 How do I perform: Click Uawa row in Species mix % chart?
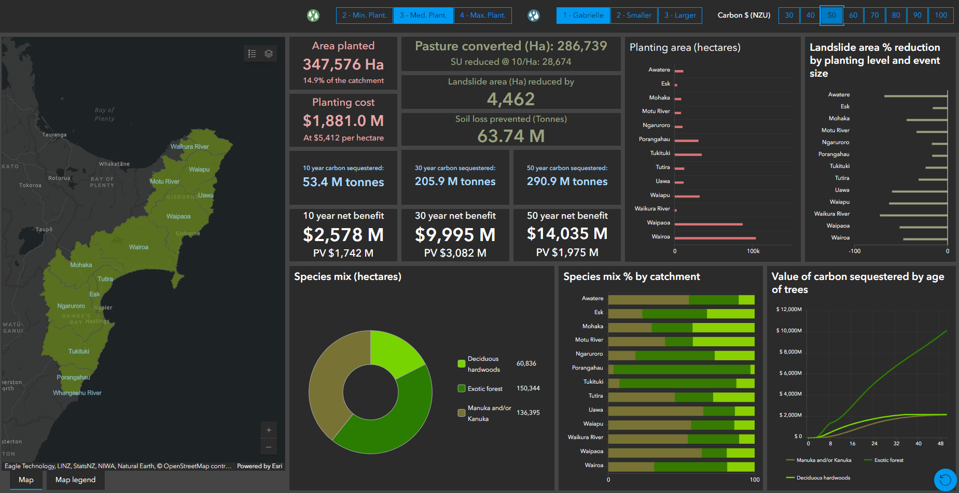click(x=682, y=411)
